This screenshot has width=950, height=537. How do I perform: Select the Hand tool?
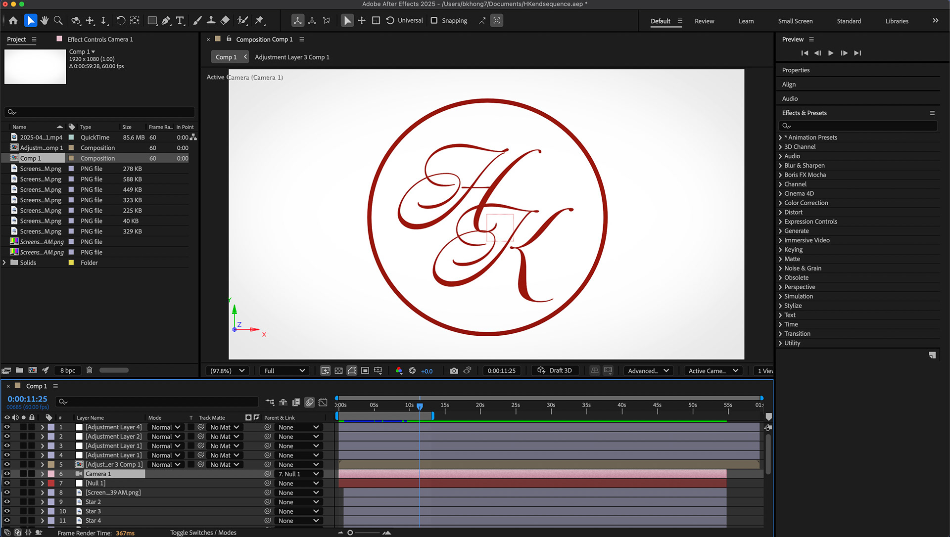45,20
